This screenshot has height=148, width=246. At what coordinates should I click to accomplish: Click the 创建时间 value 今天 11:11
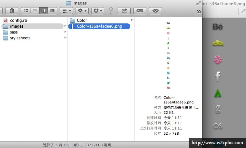(x=173, y=118)
